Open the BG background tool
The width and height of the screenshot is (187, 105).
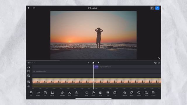tap(45, 93)
